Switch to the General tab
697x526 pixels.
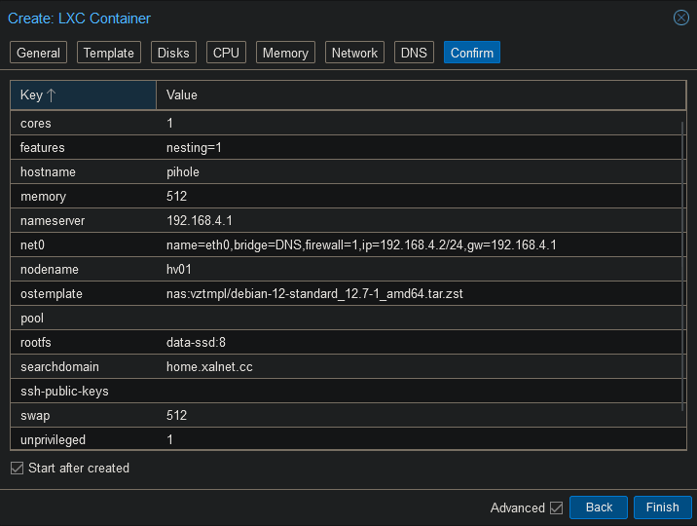[39, 53]
